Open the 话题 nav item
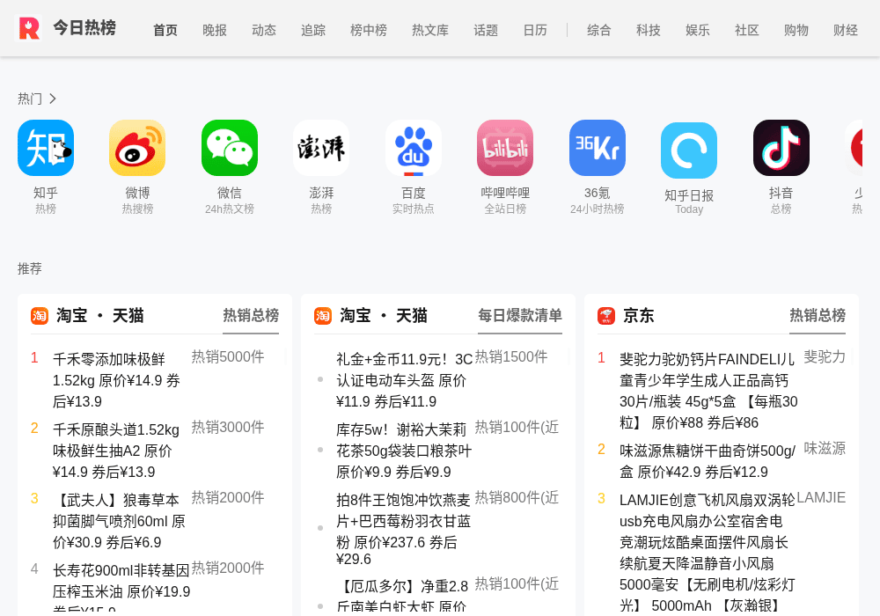Viewport: 880px width, 616px height. [x=486, y=30]
